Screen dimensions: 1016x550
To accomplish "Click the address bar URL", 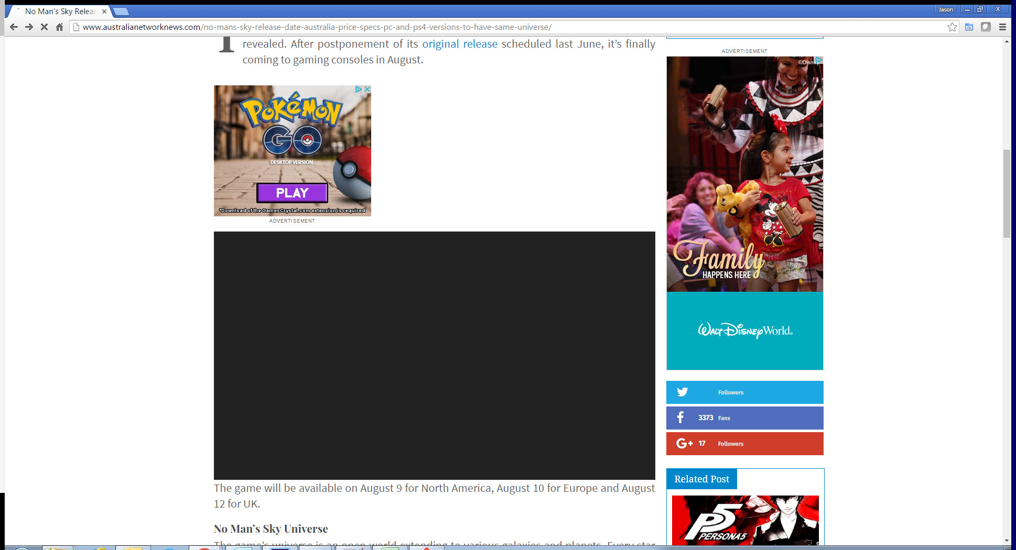I will click(x=317, y=27).
